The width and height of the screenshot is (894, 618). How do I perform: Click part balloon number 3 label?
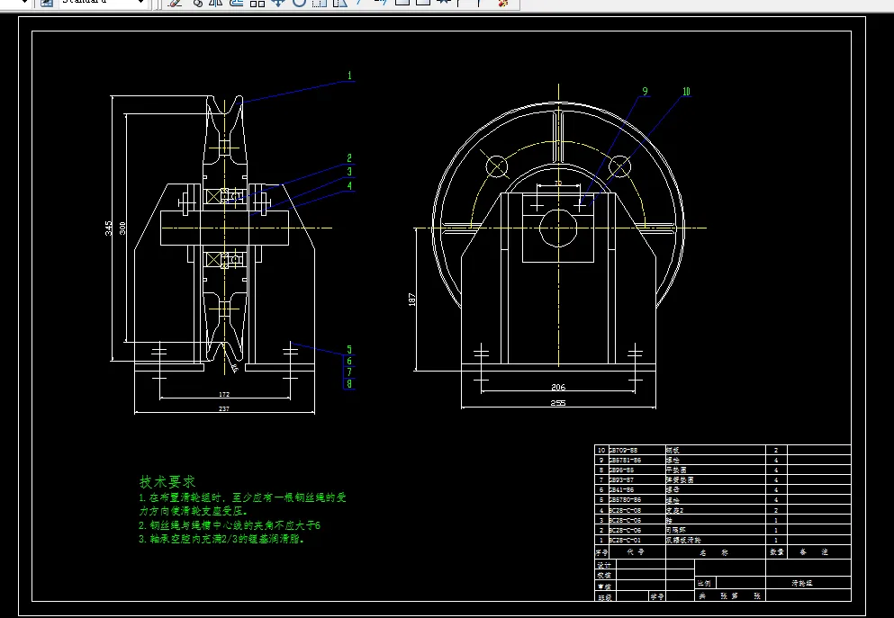(349, 172)
